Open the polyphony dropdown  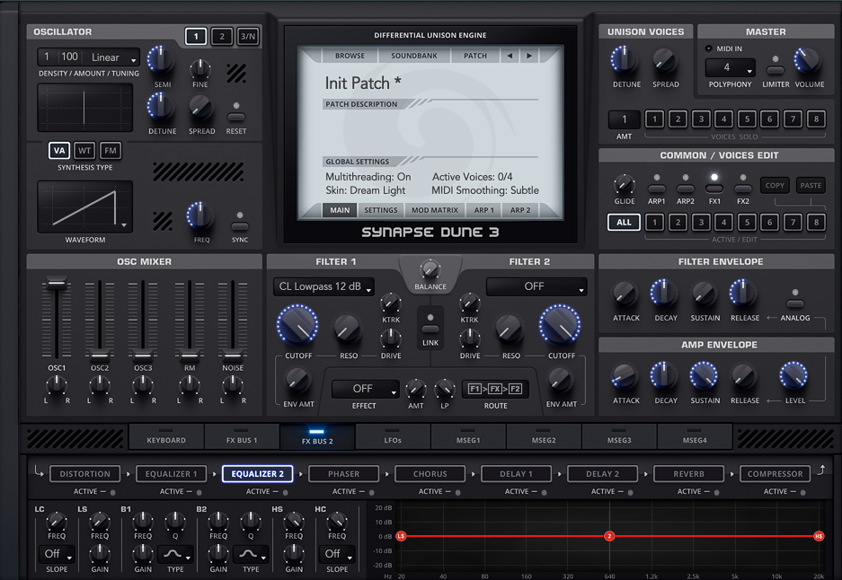click(x=730, y=67)
